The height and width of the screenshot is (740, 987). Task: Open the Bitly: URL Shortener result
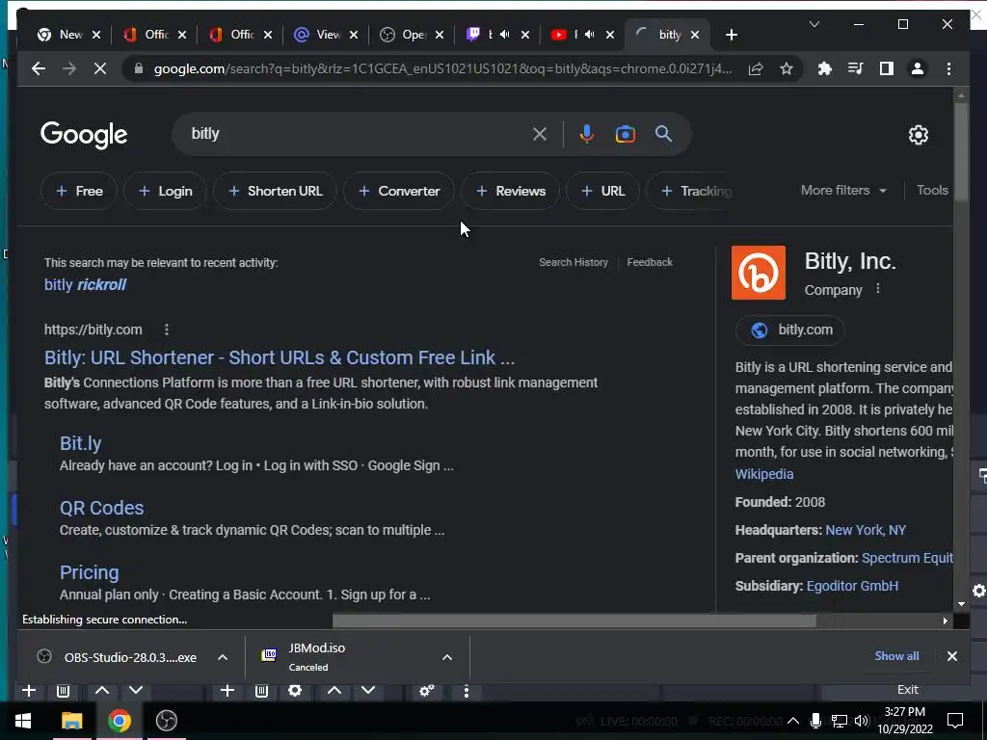(x=280, y=357)
